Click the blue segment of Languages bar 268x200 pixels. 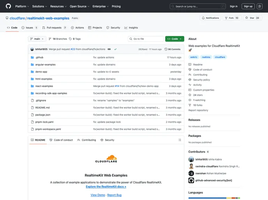coord(207,198)
